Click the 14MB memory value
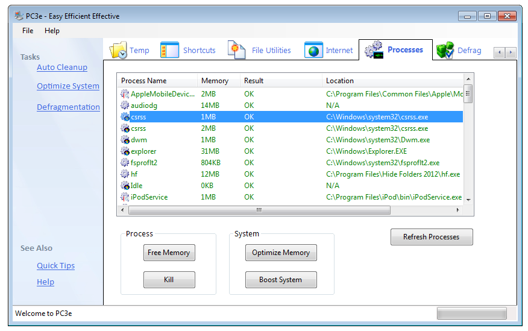 tap(210, 106)
